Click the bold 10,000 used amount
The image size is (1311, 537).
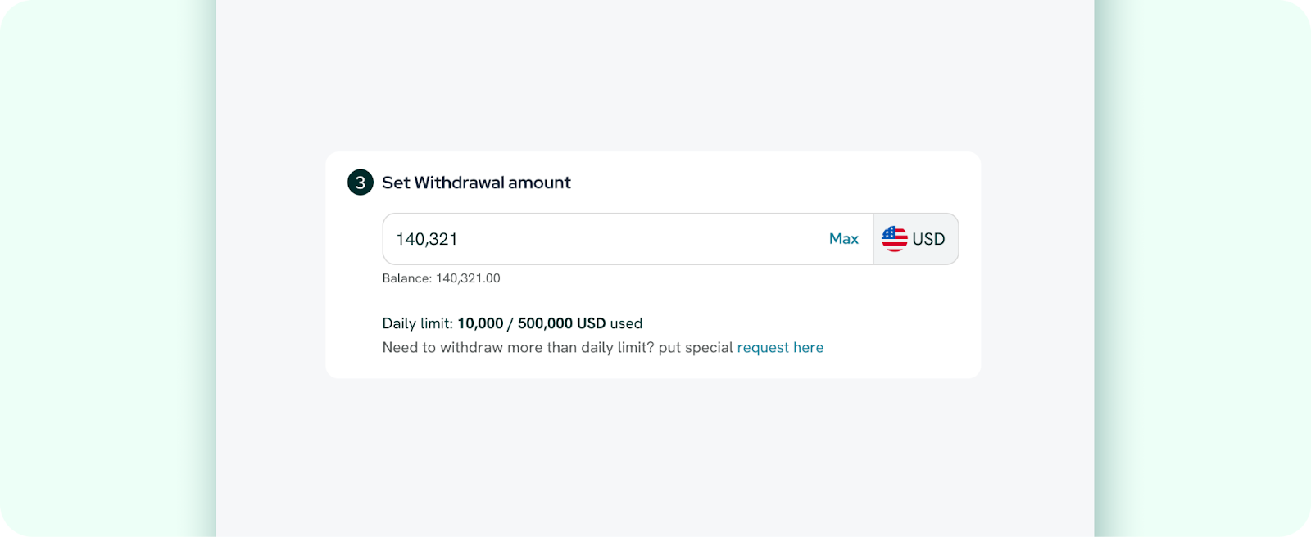[x=480, y=323]
